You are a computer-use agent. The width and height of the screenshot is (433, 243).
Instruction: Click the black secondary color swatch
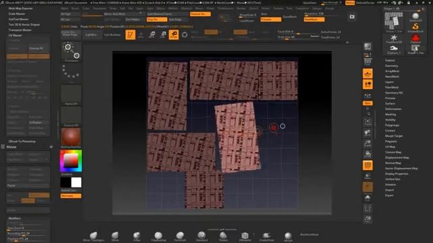pos(66,182)
